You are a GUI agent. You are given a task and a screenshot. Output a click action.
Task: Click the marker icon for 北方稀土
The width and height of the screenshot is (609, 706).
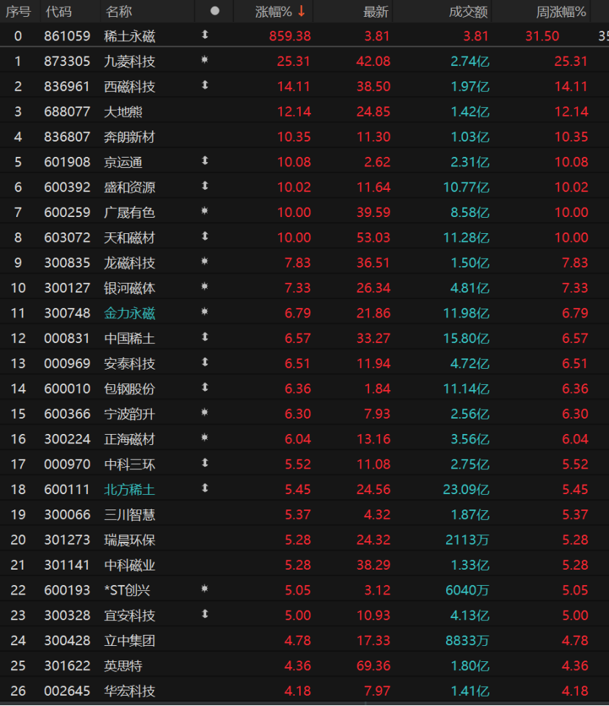pyautogui.click(x=205, y=488)
